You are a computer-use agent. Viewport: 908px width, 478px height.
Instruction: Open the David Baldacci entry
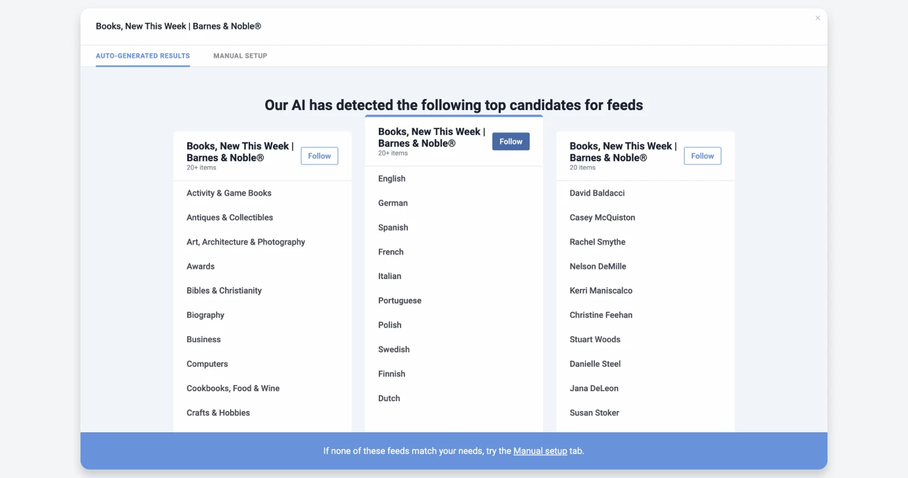(597, 193)
